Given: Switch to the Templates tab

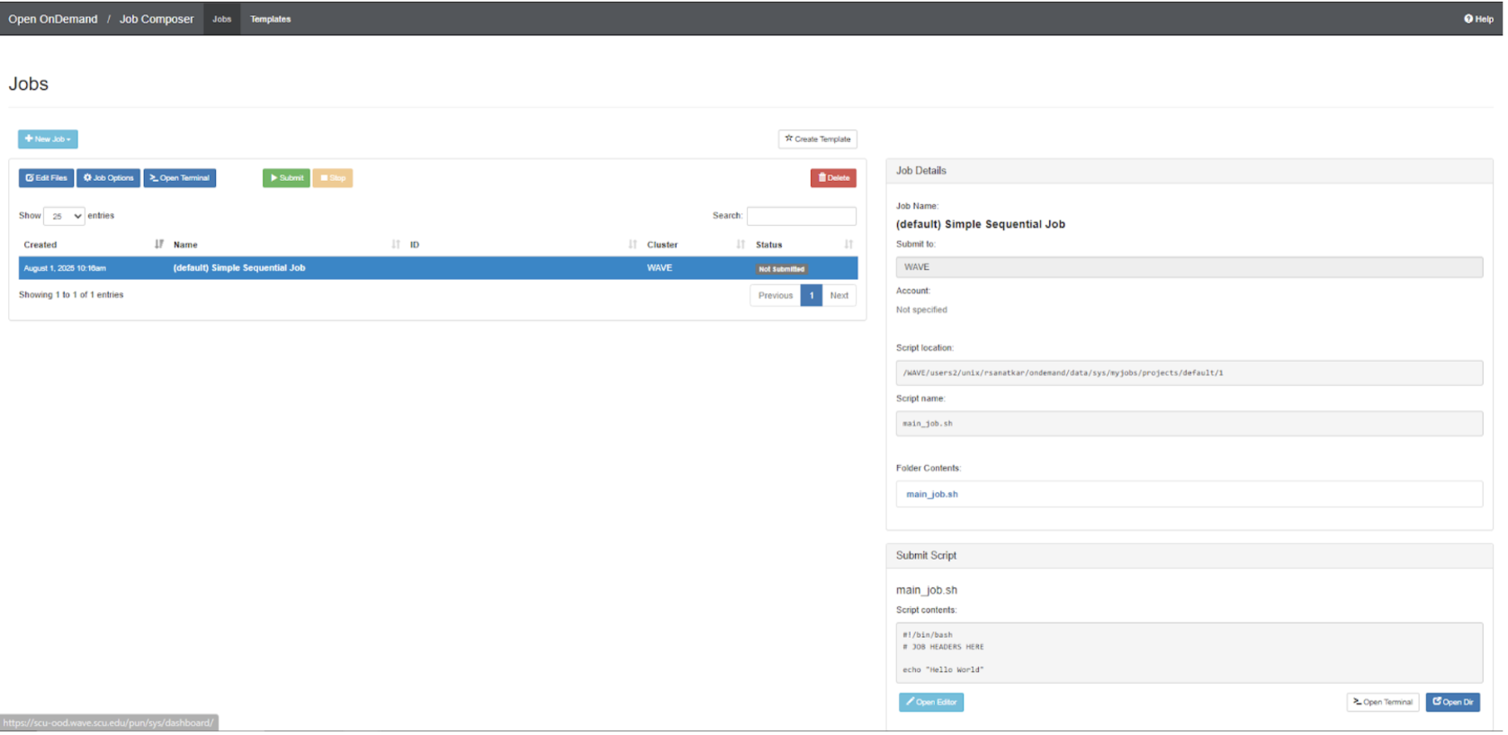Looking at the screenshot, I should [x=270, y=19].
